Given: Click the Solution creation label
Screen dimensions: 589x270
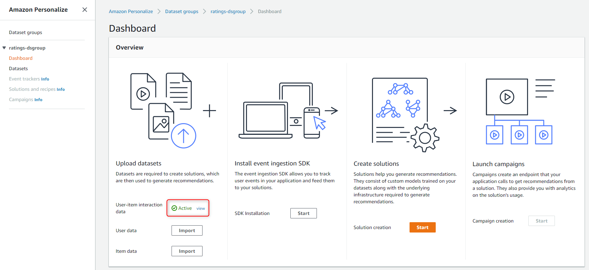Looking at the screenshot, I should pyautogui.click(x=372, y=227).
